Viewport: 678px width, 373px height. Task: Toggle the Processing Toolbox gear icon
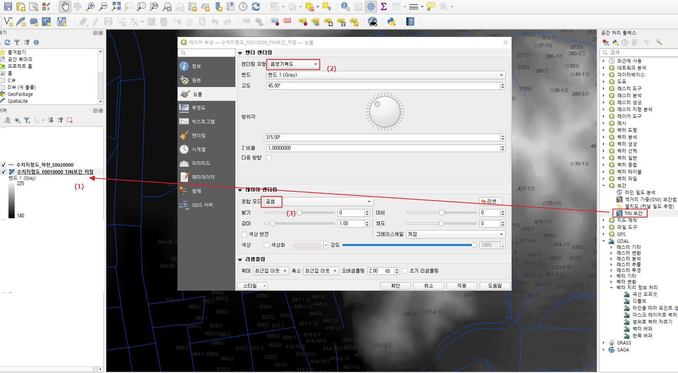(371, 6)
